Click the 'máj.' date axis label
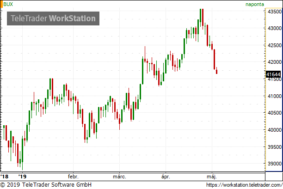 coord(212,177)
